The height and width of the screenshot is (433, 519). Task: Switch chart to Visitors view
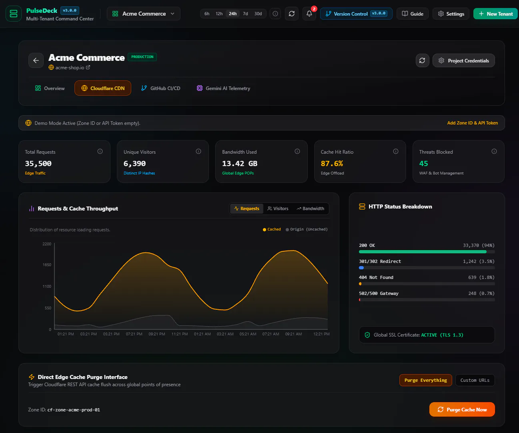[278, 208]
